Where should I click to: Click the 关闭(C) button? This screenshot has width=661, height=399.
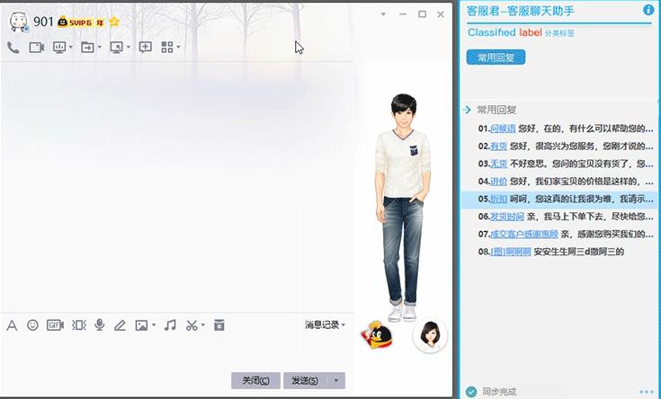coord(255,380)
